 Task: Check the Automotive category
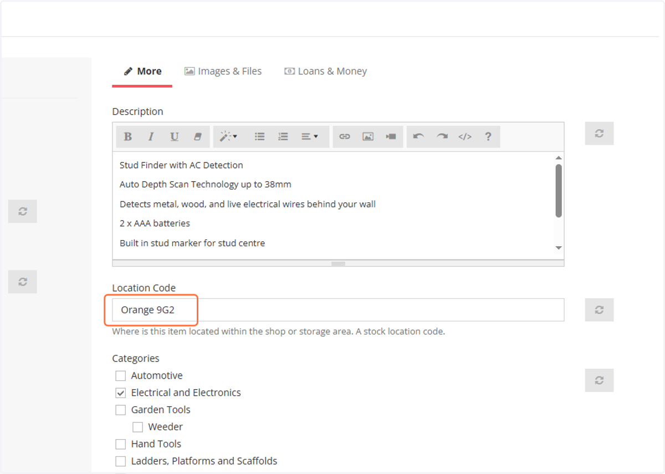pos(121,376)
